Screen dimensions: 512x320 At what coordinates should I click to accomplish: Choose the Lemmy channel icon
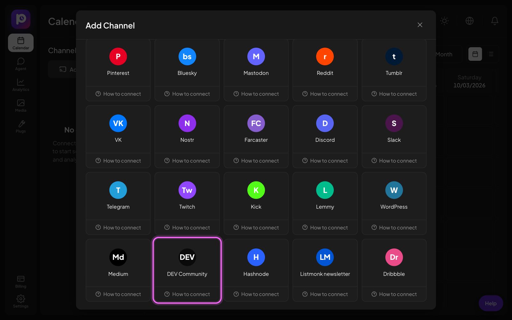(x=325, y=190)
